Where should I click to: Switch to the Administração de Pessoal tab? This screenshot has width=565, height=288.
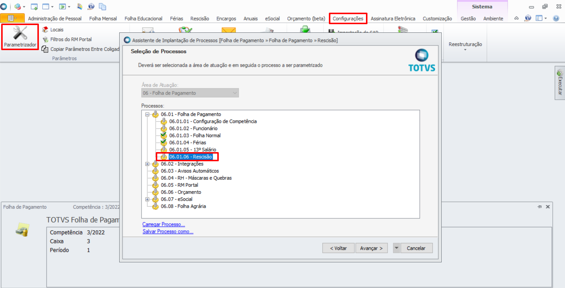point(55,19)
